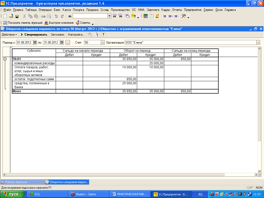The width and height of the screenshot is (264, 198).
Task: Click the M+ memory add button
Action: [171, 16]
